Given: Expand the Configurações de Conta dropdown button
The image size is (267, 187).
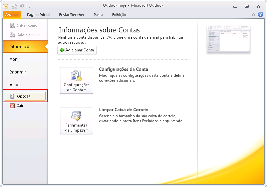Looking at the screenshot, I should pyautogui.click(x=76, y=80).
